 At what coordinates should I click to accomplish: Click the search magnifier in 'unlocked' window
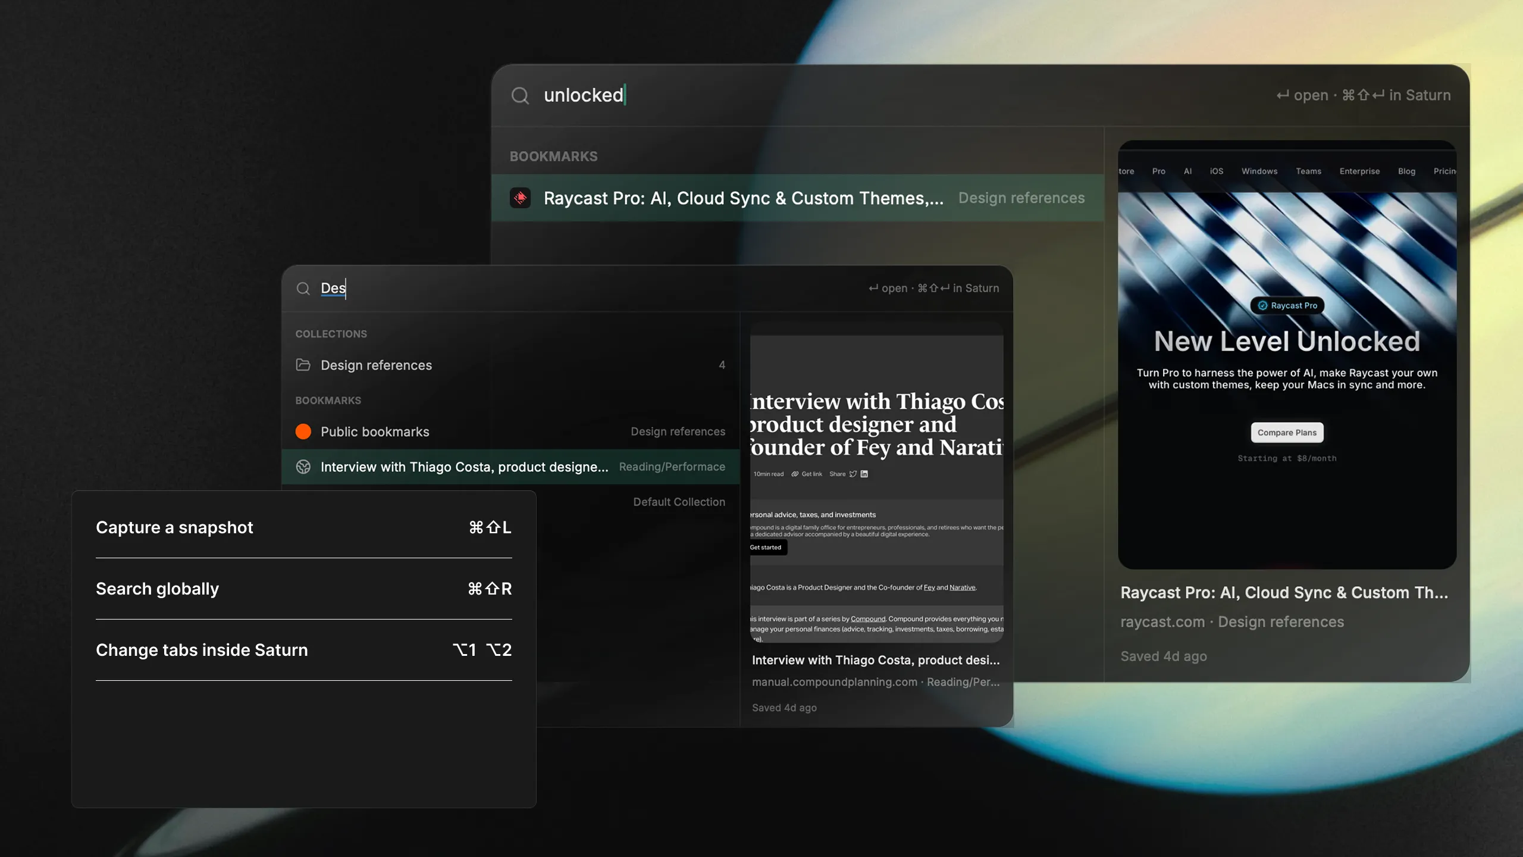point(520,95)
